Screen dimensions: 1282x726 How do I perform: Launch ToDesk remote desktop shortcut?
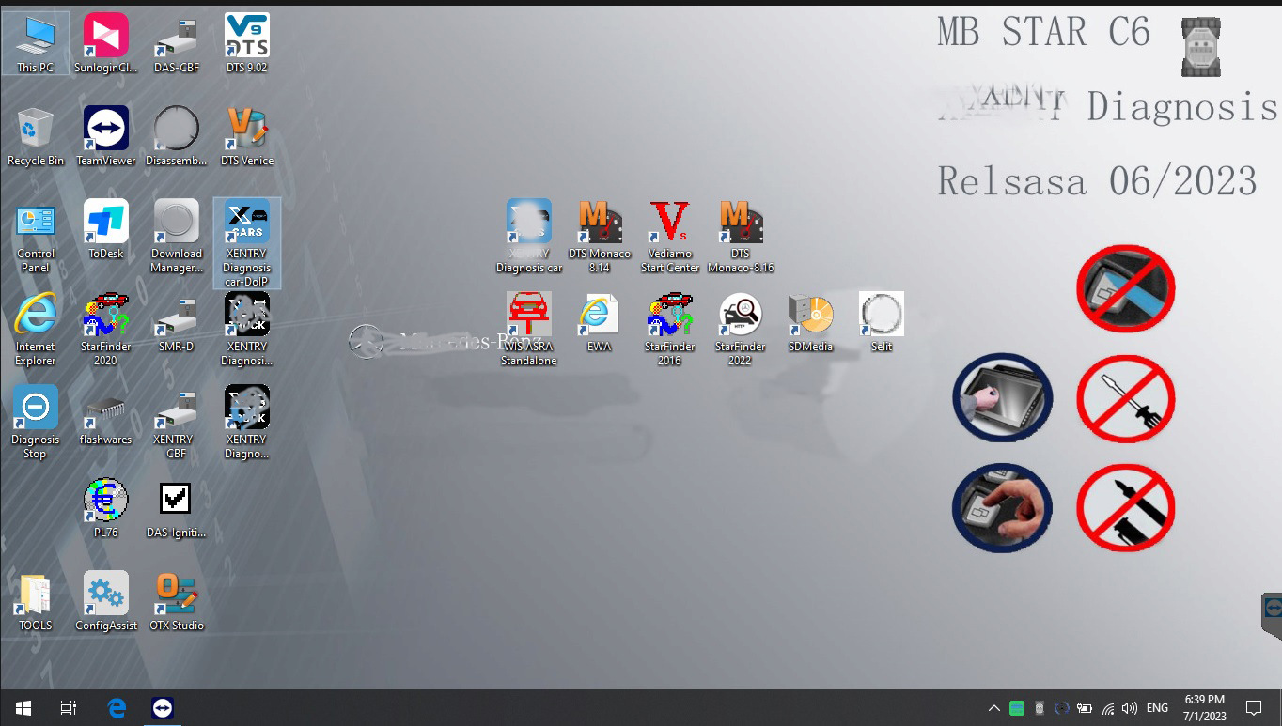click(x=105, y=229)
